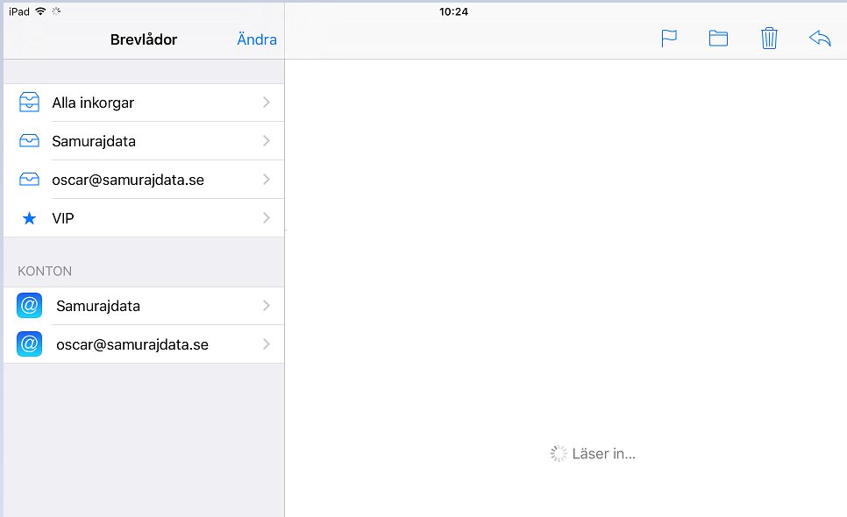Tap the chevron on Alla inkorgar row
The image size is (847, 517).
pos(267,102)
